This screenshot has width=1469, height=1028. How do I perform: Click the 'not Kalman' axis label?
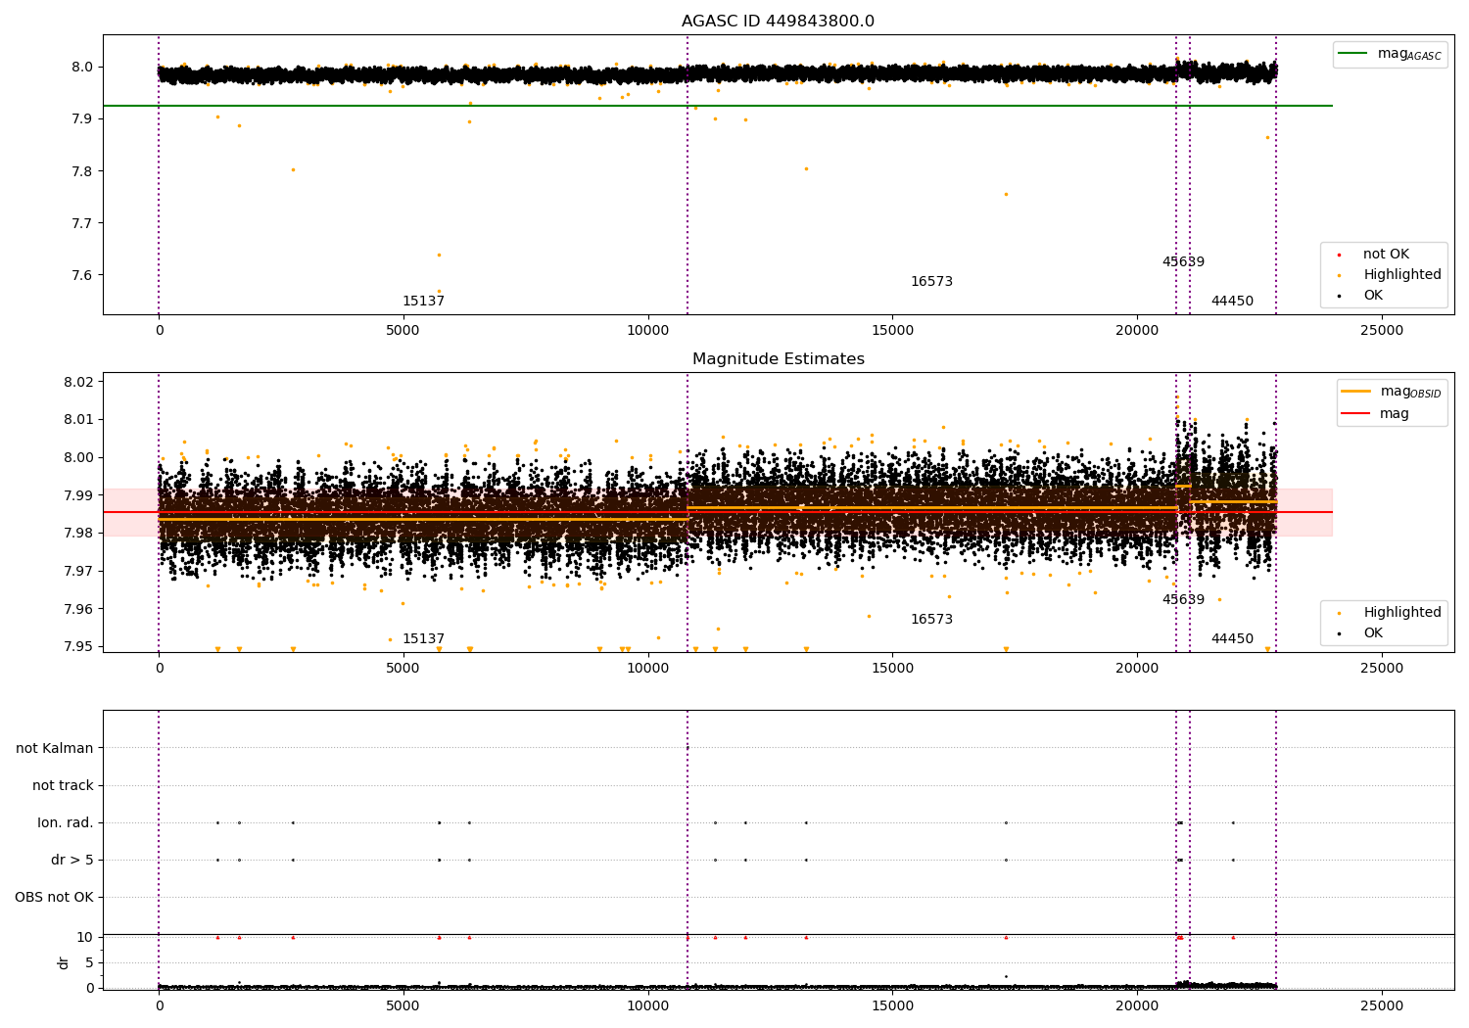click(x=55, y=748)
